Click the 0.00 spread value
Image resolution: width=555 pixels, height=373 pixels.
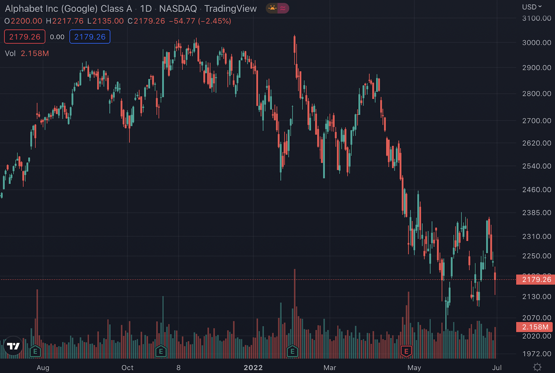(x=57, y=37)
